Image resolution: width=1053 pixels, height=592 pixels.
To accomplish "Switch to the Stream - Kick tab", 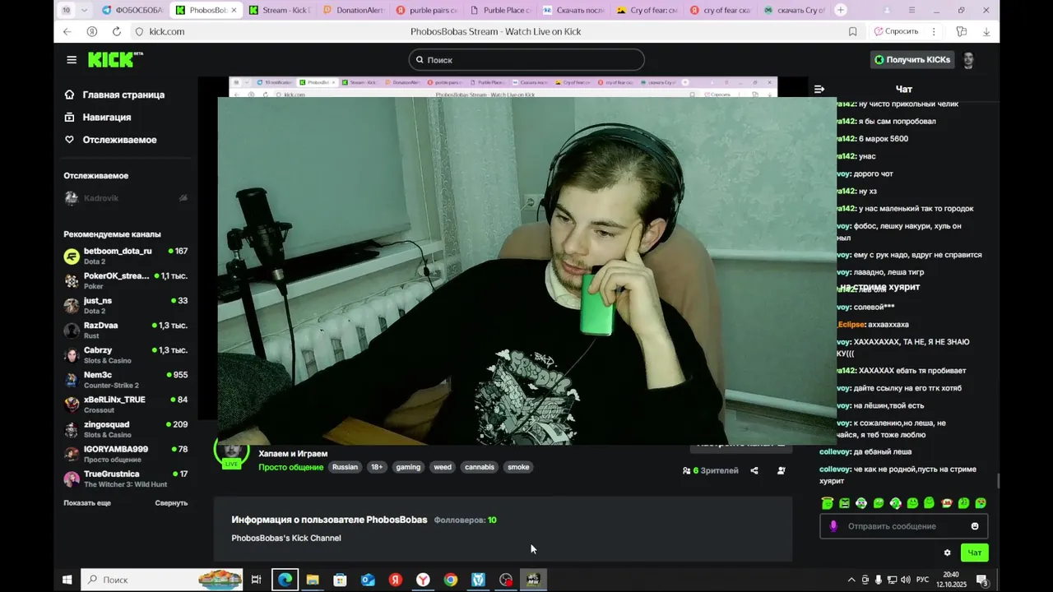I will coord(280,10).
